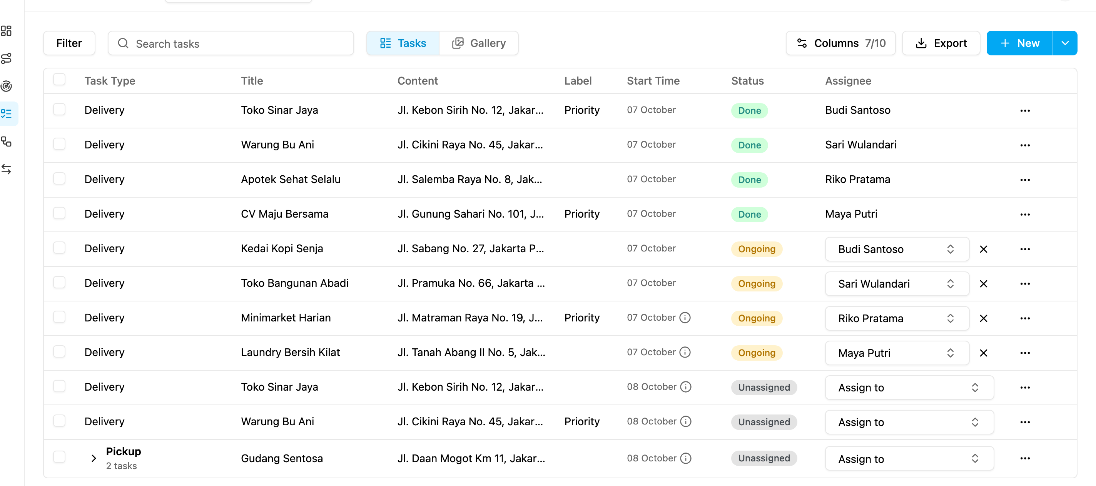Click the Export button
The width and height of the screenshot is (1096, 486).
941,43
